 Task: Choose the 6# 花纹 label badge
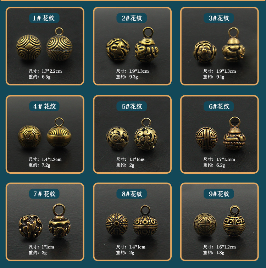(x=218, y=106)
